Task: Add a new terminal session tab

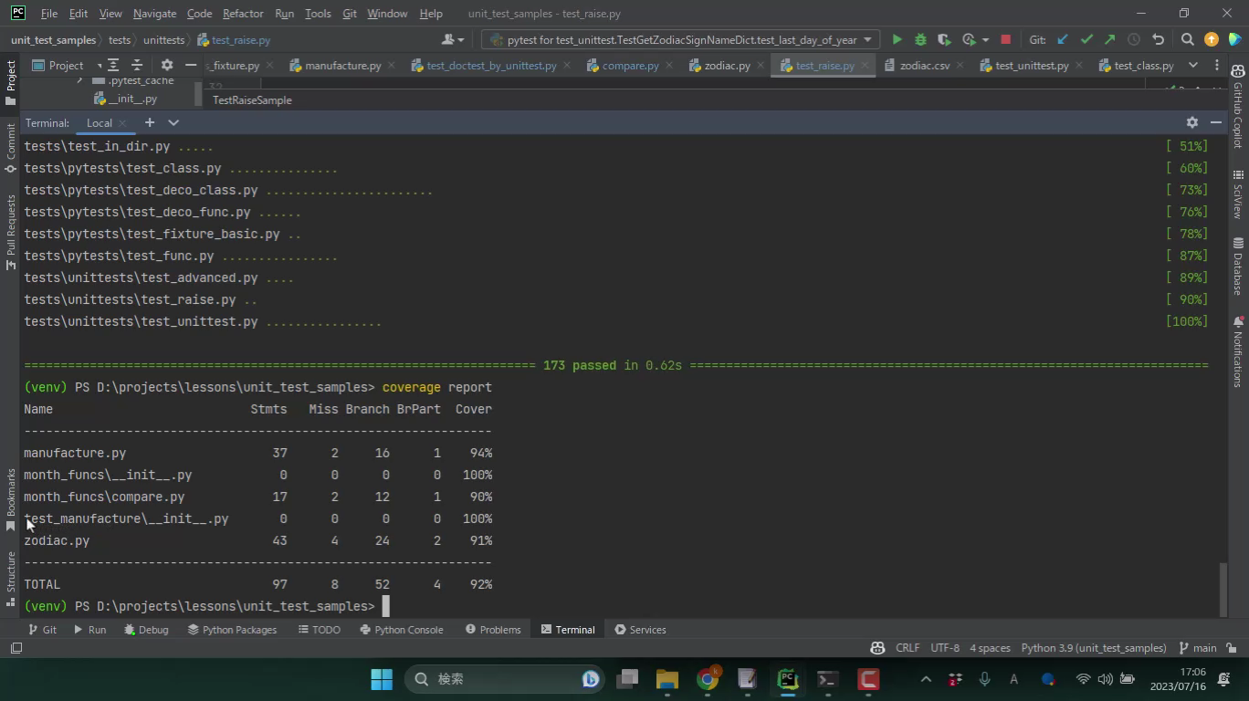Action: (150, 122)
